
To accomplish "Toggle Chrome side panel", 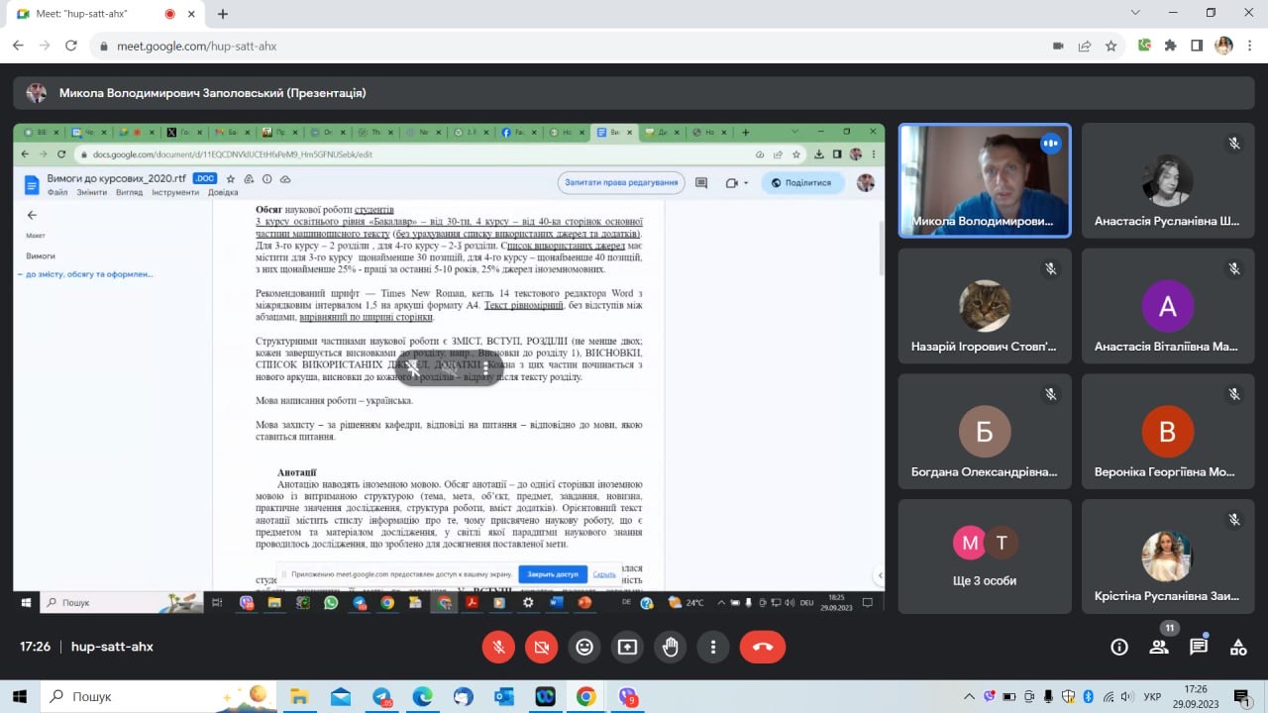I will click(1197, 46).
